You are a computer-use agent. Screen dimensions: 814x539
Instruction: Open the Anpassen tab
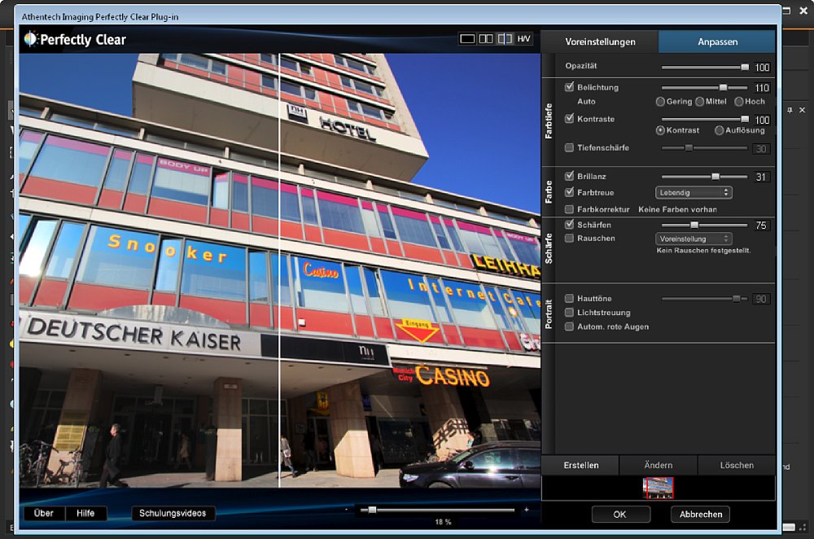(x=717, y=42)
